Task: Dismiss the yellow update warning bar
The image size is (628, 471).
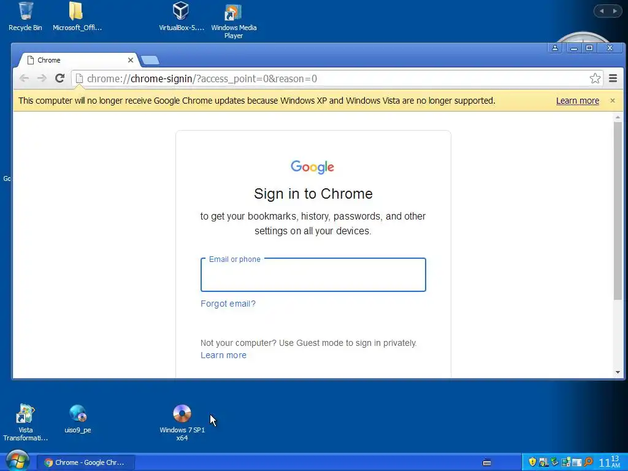Action: pyautogui.click(x=613, y=101)
